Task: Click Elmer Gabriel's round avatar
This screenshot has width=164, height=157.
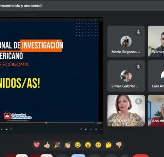Action: (x=126, y=76)
